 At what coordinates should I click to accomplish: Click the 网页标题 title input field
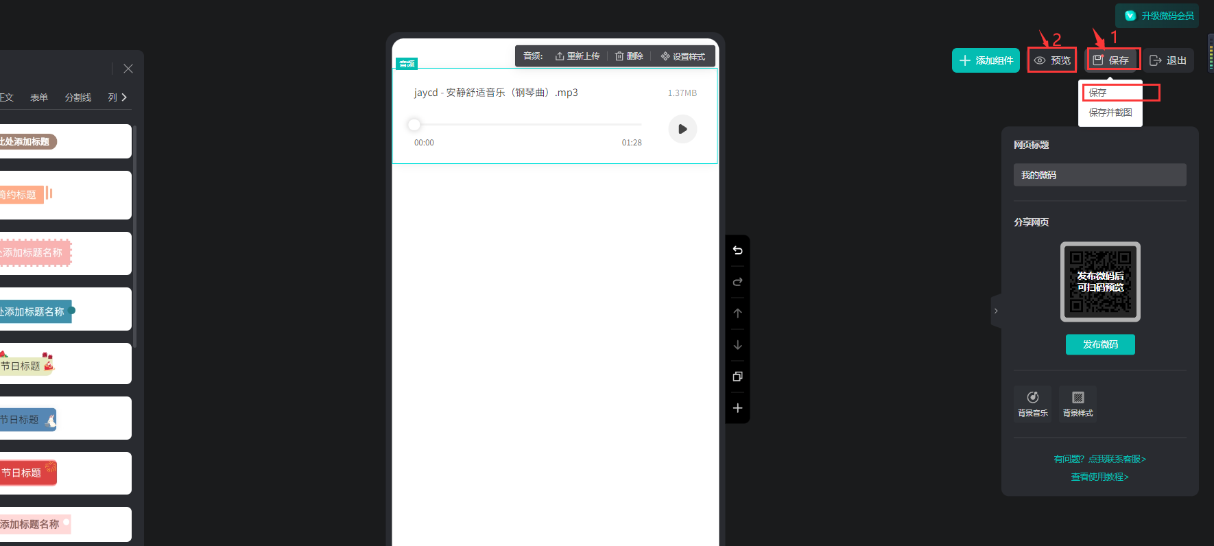click(1099, 175)
